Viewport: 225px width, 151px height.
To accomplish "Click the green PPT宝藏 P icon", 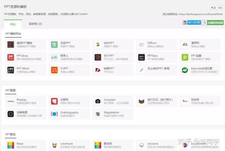I will pyautogui.click(x=185, y=57).
